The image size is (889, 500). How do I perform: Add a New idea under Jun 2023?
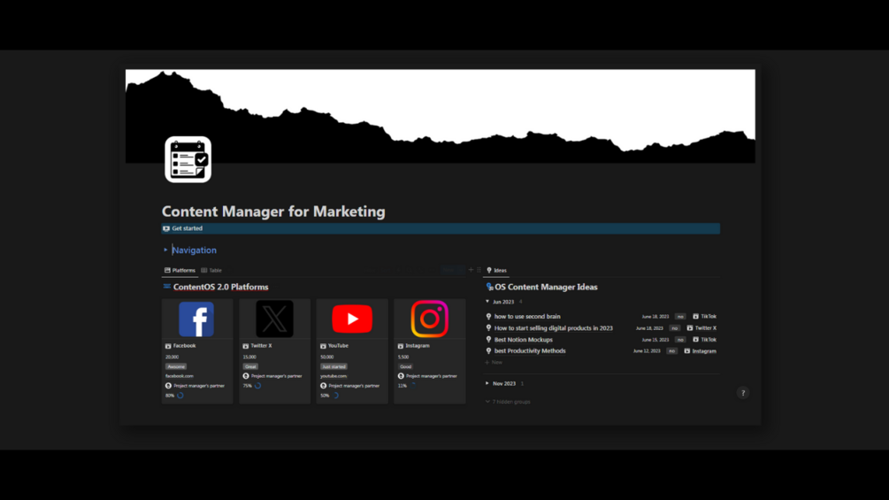pos(494,362)
